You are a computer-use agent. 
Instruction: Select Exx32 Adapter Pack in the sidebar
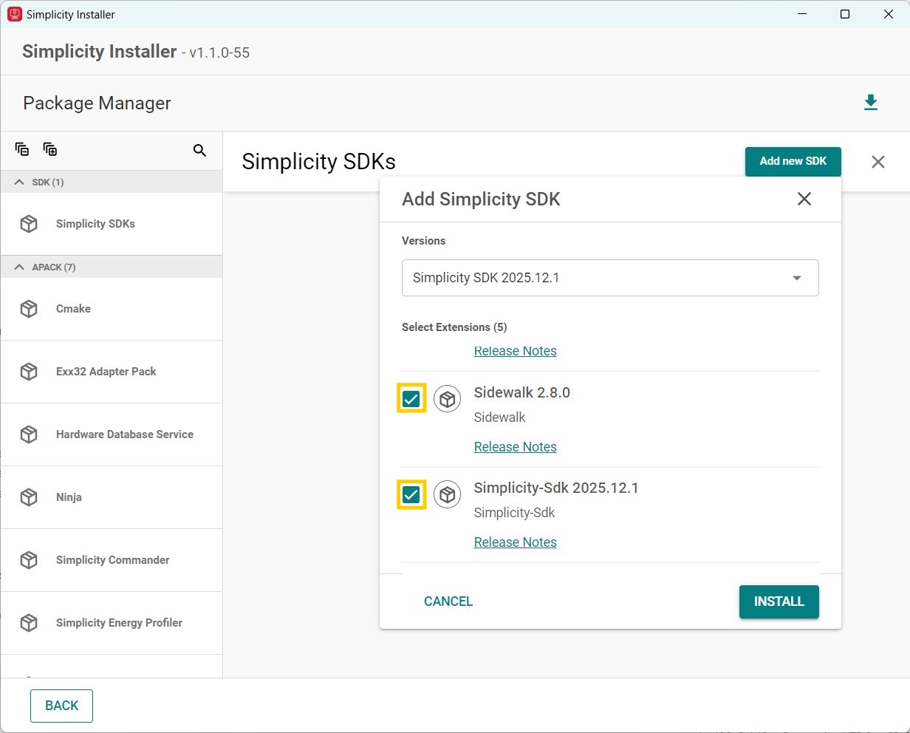(x=106, y=372)
